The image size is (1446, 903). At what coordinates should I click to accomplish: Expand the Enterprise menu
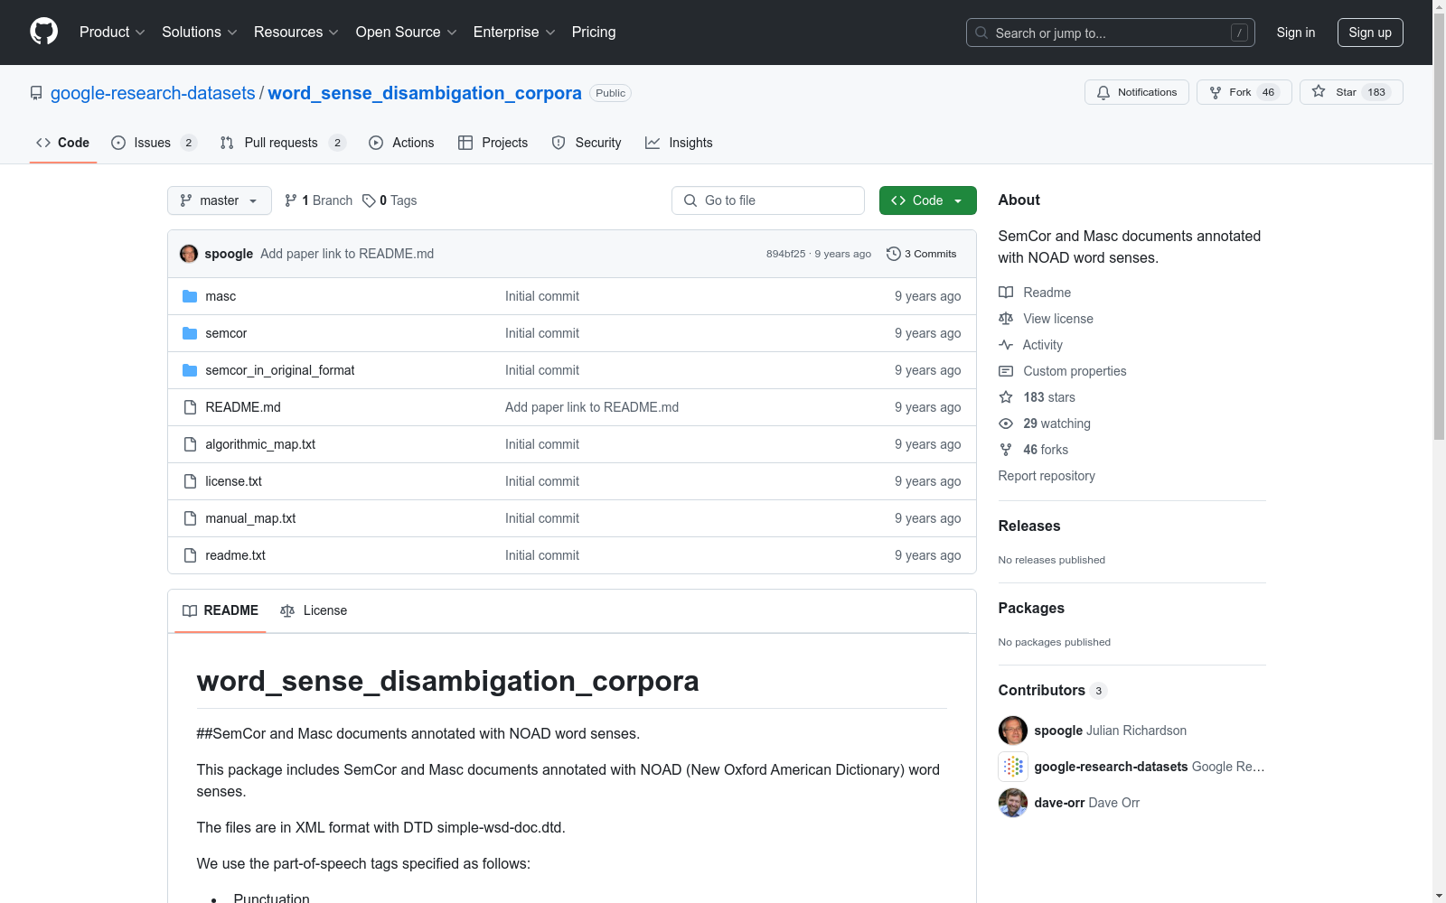tap(514, 33)
